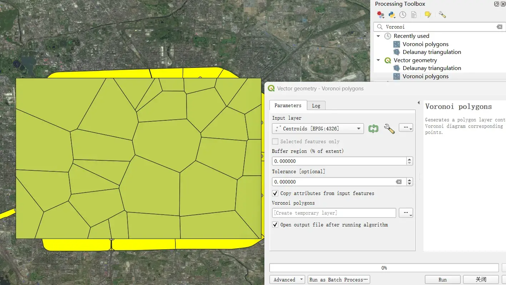
Task: Click the Voronoi polygons help heading
Action: click(x=458, y=106)
